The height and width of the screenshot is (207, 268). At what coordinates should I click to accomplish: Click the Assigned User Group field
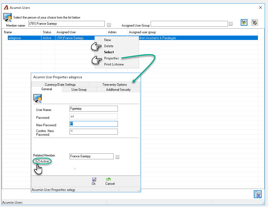189,24
